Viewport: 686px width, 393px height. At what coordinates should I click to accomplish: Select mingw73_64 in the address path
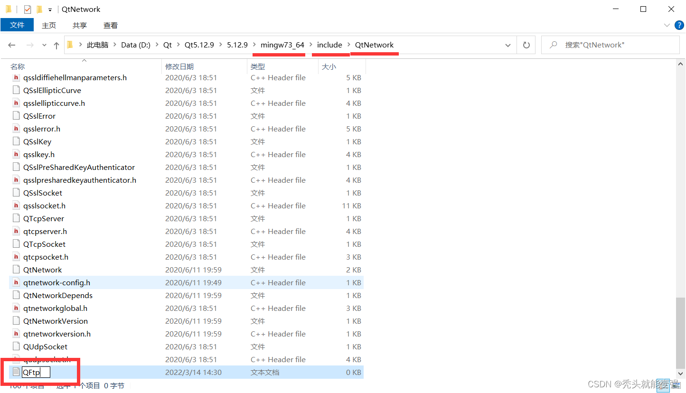[x=282, y=45]
